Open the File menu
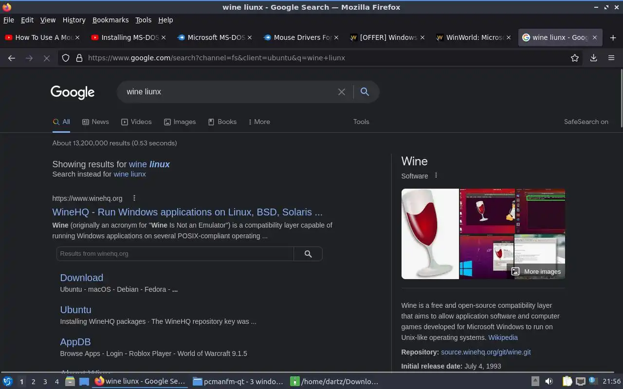 tap(9, 20)
